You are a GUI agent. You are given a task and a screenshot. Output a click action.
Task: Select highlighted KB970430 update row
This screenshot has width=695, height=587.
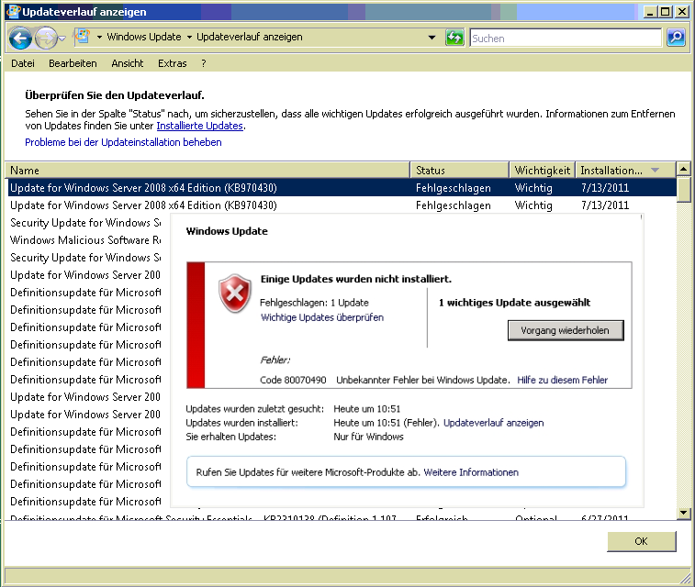342,188
